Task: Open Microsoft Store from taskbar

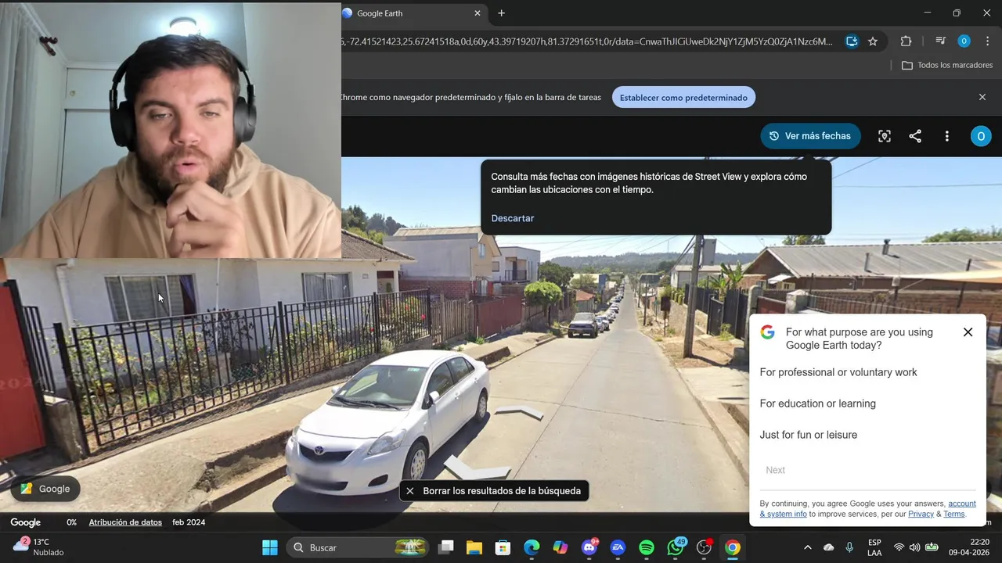Action: pos(503,547)
